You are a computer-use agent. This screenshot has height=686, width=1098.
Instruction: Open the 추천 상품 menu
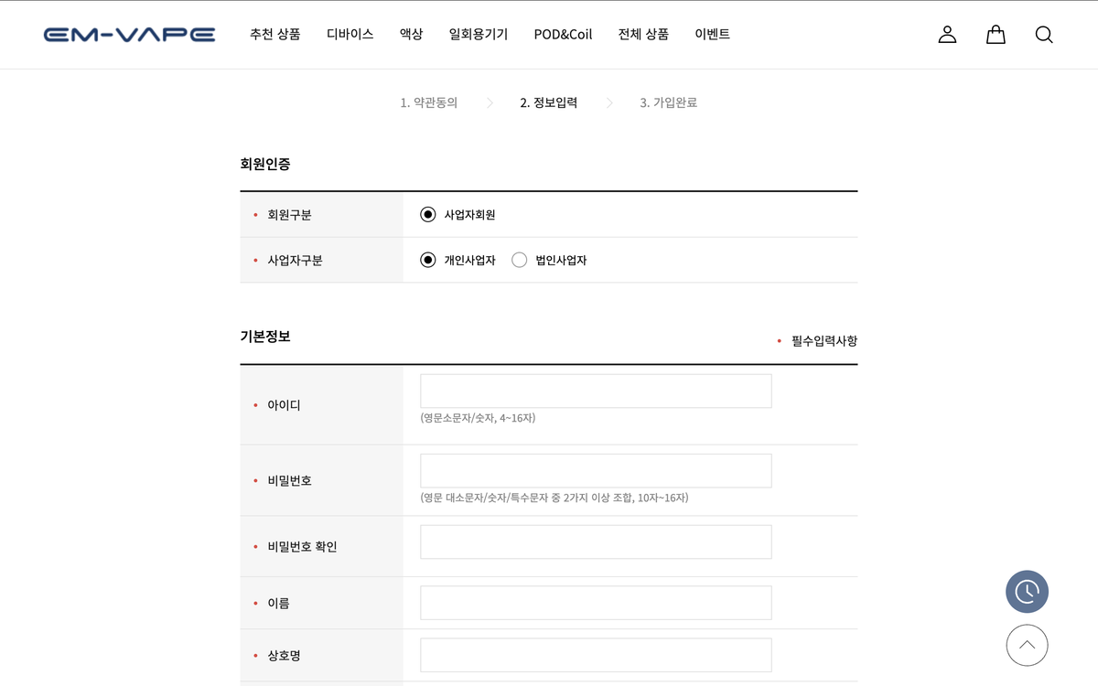click(x=275, y=34)
